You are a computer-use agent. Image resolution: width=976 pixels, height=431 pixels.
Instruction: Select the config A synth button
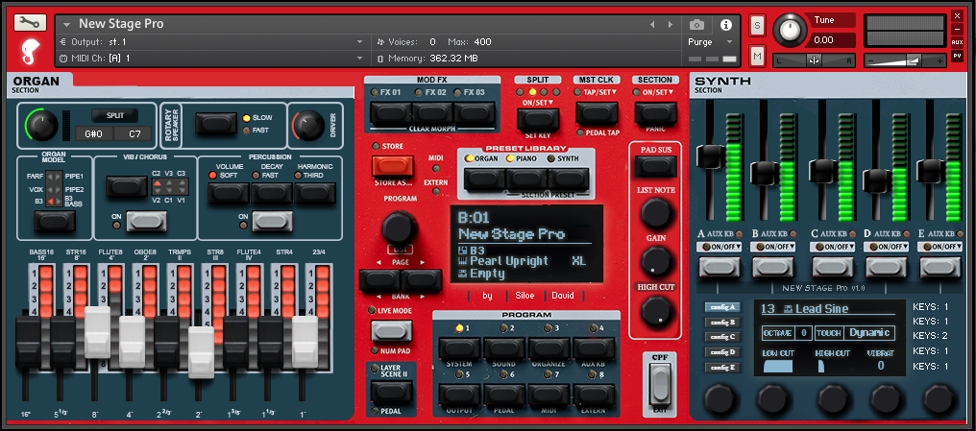(722, 307)
